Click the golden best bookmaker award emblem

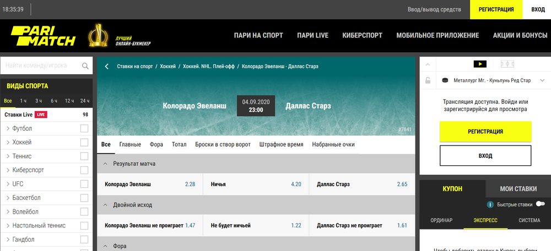coord(98,36)
